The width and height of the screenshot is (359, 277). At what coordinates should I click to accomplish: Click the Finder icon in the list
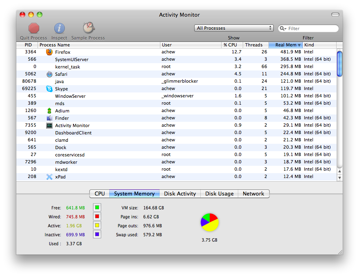click(x=49, y=118)
